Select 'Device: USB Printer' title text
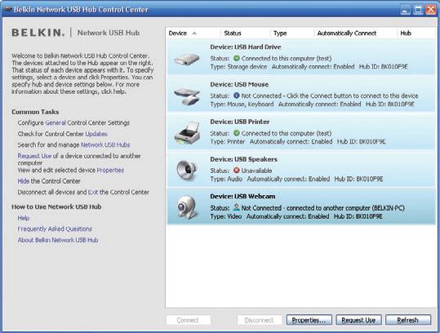Image resolution: width=440 pixels, height=333 pixels. tap(240, 122)
